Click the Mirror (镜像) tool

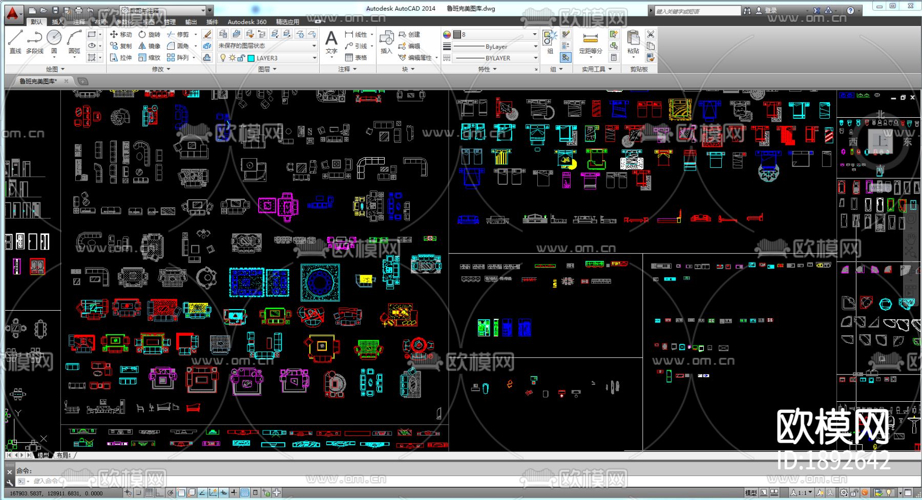149,46
